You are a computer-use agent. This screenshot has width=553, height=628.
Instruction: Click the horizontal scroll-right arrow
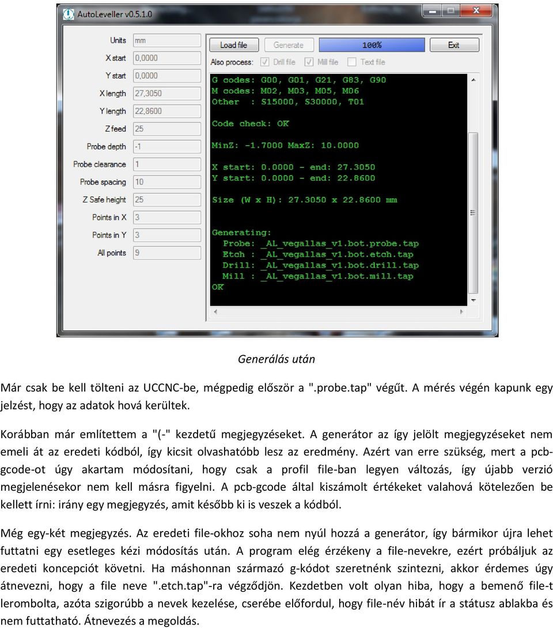pyautogui.click(x=461, y=311)
